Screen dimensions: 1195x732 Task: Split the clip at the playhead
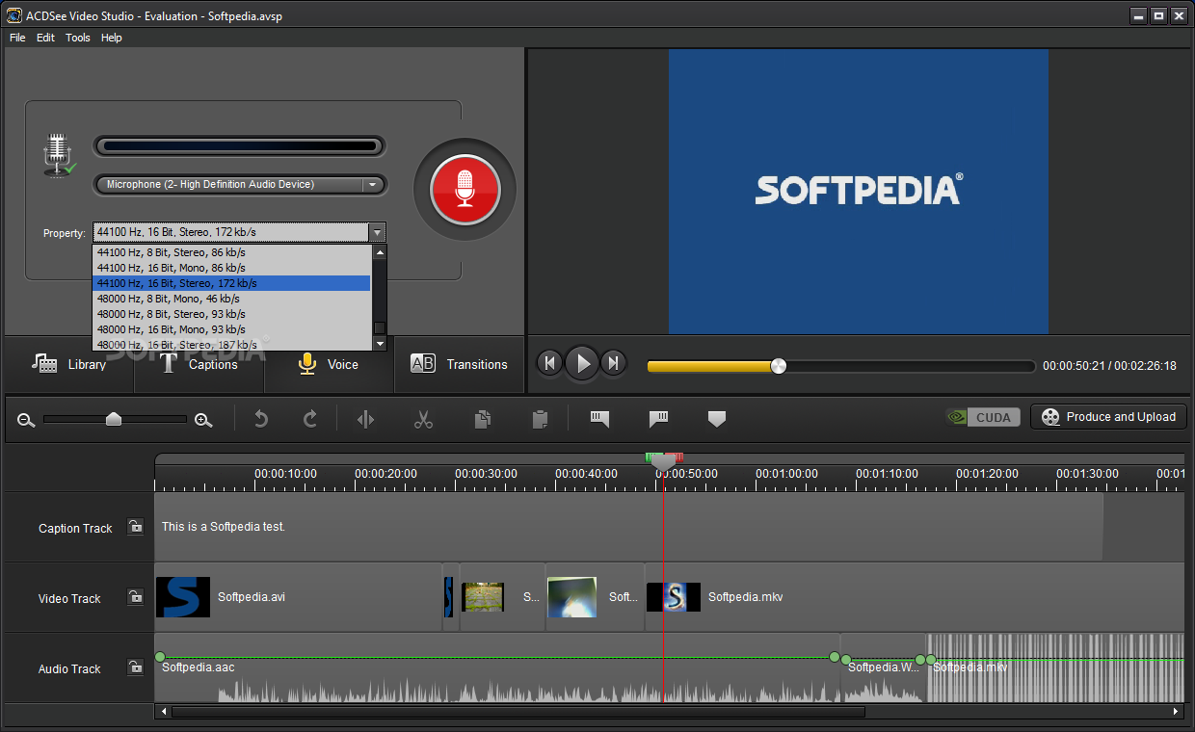pos(365,419)
